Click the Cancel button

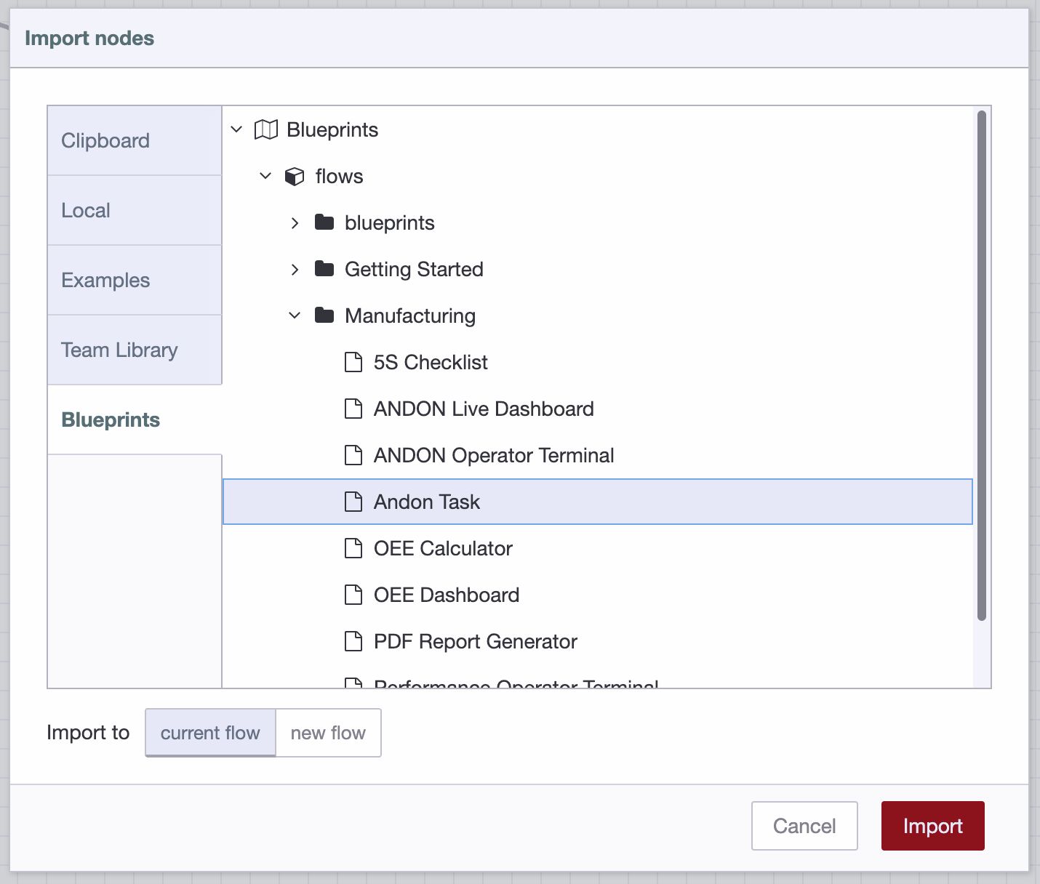(x=804, y=826)
